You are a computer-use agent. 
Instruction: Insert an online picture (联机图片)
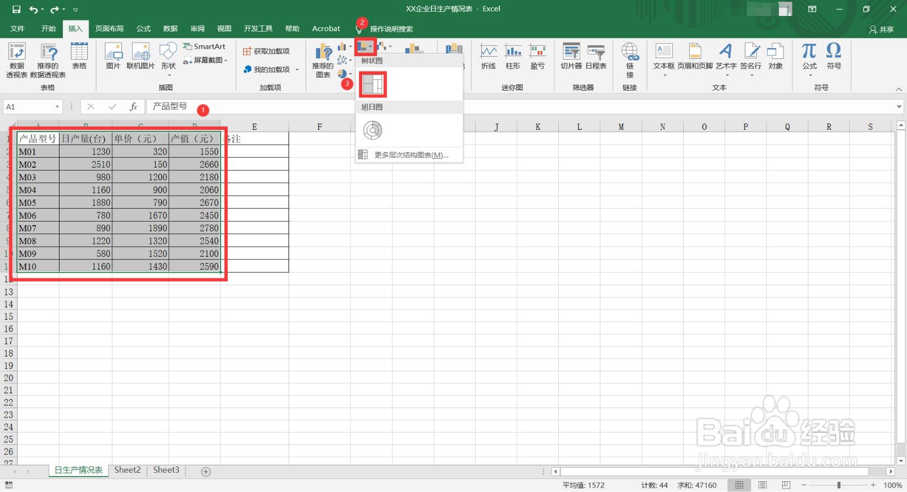141,56
